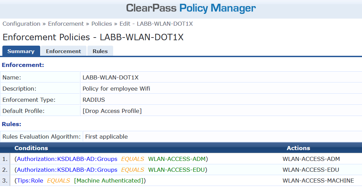Switch to the Summary tab

click(x=21, y=51)
